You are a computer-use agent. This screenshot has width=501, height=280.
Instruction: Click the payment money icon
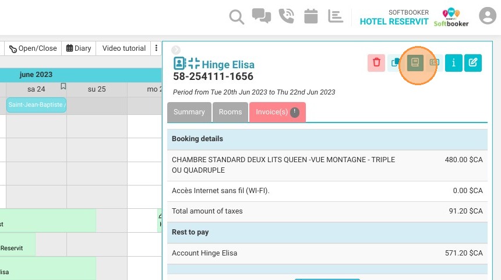pos(434,63)
